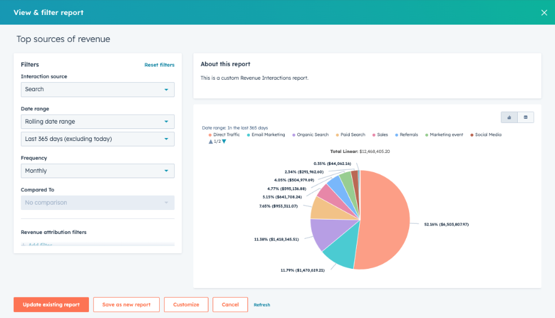
Task: Open the Customize button
Action: (x=186, y=305)
